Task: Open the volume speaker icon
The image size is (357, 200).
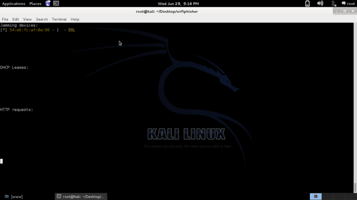Action: pos(320,3)
